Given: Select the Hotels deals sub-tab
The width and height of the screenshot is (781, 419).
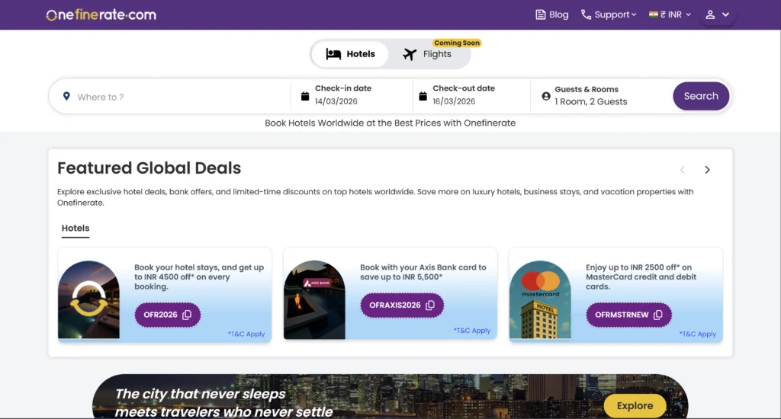Looking at the screenshot, I should 76,229.
